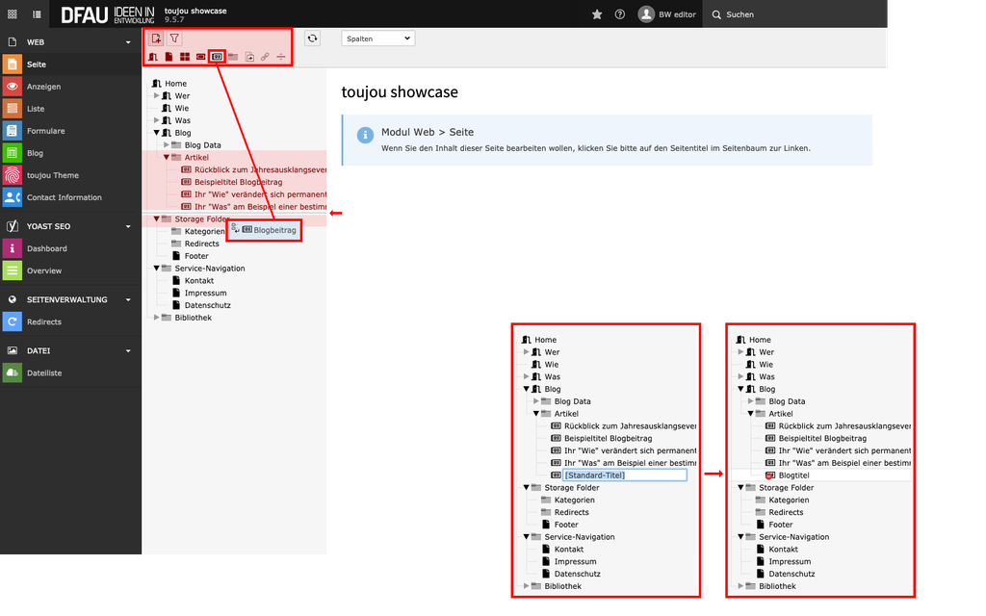Click the filter funnel icon above page tree

click(174, 38)
